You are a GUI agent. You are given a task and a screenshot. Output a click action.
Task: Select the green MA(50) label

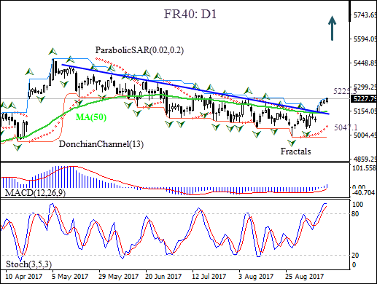pyautogui.click(x=91, y=117)
